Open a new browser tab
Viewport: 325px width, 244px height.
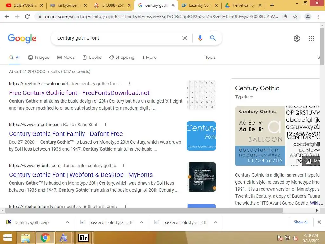tap(272, 5)
